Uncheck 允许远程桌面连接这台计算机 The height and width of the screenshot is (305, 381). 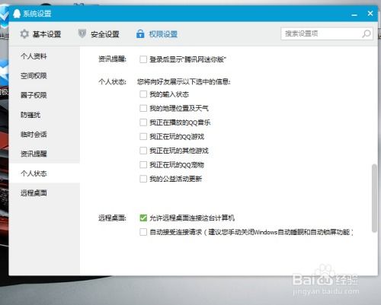pyautogui.click(x=143, y=218)
